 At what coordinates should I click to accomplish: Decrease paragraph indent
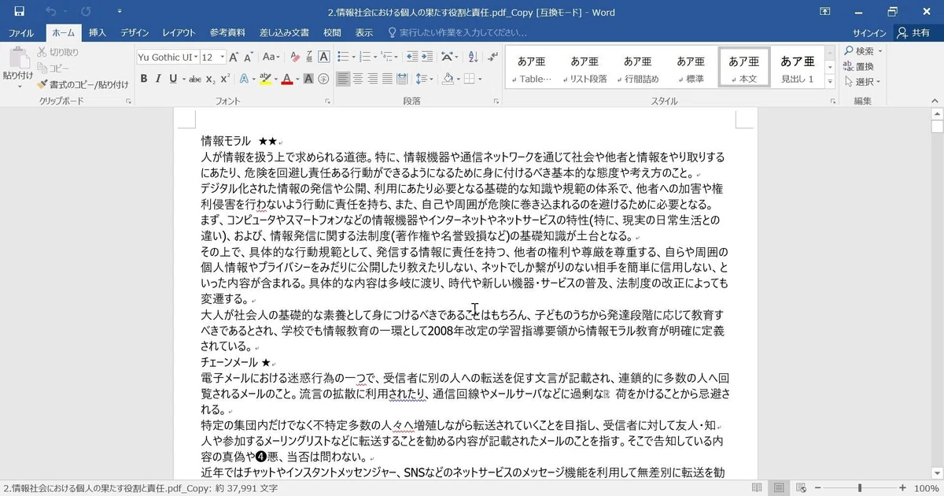(411, 57)
